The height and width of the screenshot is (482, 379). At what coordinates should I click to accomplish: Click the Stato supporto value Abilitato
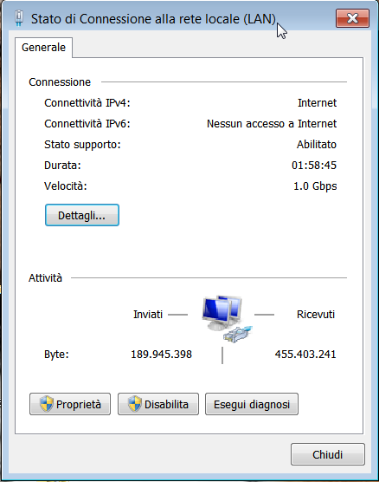[317, 145]
